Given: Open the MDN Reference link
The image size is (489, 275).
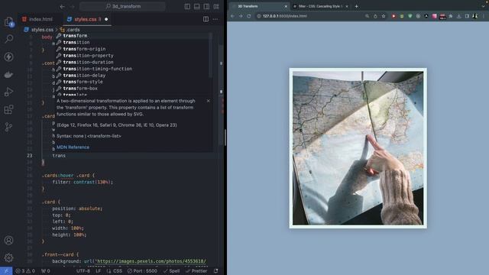Looking at the screenshot, I should pos(73,147).
